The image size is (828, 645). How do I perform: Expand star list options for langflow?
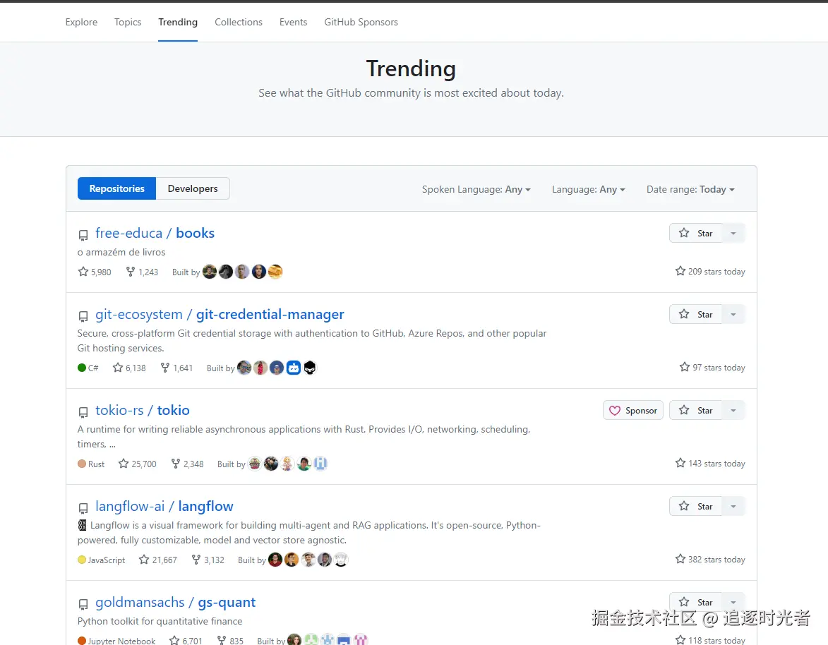pos(733,507)
